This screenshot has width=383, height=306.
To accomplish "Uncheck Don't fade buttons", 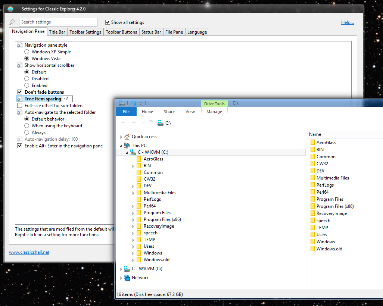I will point(20,92).
